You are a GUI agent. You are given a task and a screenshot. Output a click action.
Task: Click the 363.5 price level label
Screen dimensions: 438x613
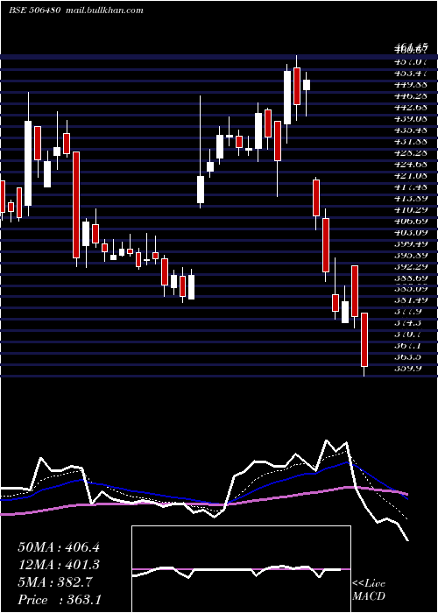408,357
